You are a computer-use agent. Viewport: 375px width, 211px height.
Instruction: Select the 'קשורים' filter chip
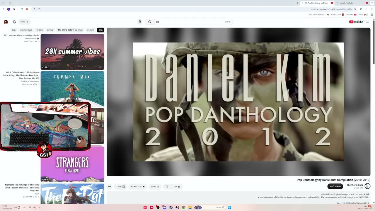tap(50, 30)
